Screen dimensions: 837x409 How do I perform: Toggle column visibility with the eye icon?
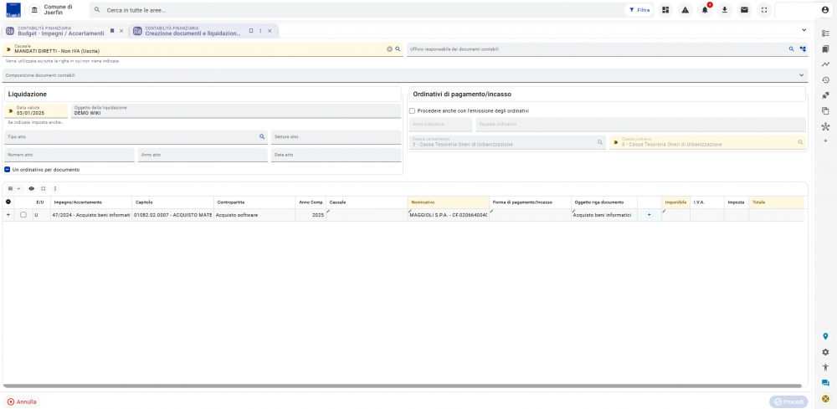coord(32,189)
